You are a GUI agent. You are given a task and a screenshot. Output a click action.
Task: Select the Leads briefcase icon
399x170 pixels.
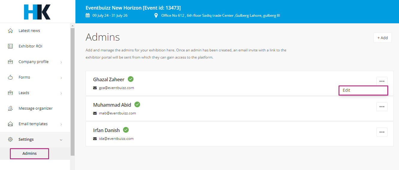[10, 93]
